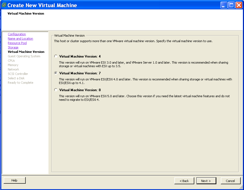Select Virtual Machine Version: 7 radio button
Image resolution: width=244 pixels, height=190 pixels.
56,73
